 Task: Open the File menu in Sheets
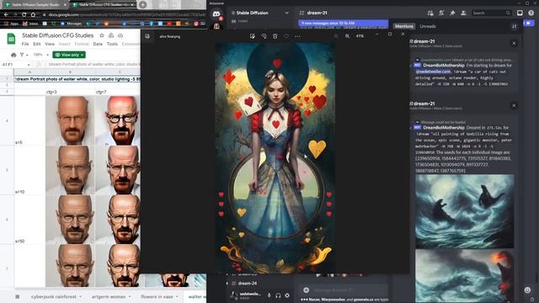coord(25,44)
